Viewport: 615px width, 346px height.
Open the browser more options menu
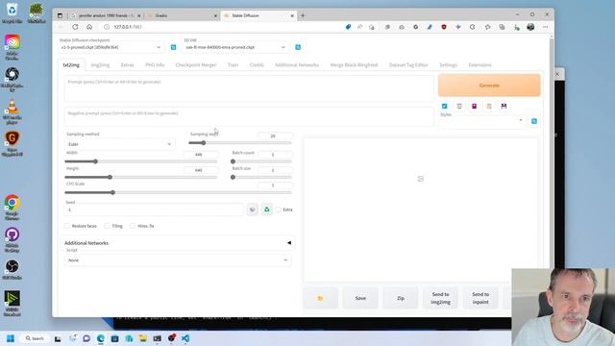pos(546,27)
